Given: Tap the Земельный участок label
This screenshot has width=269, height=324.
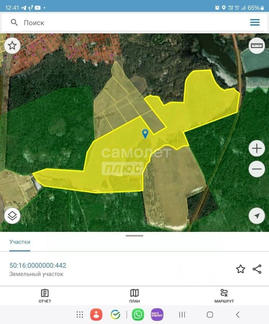Looking at the screenshot, I should click(36, 274).
